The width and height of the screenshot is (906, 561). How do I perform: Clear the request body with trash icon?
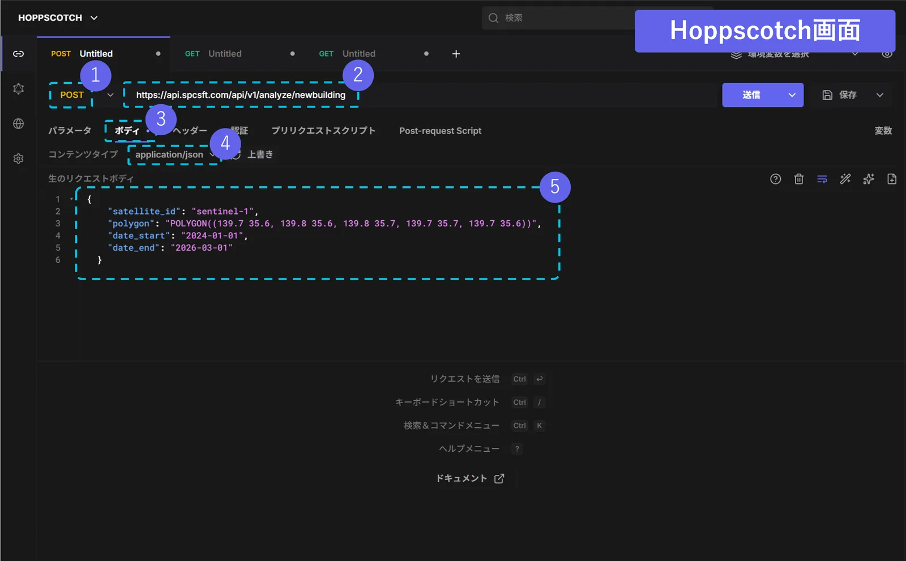799,179
